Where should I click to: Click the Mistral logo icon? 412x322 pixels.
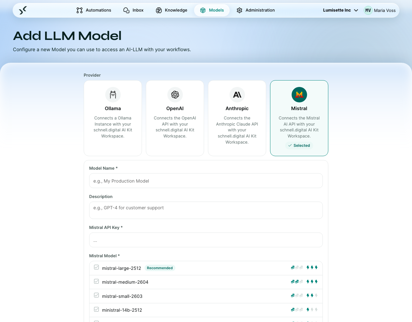[x=299, y=95]
